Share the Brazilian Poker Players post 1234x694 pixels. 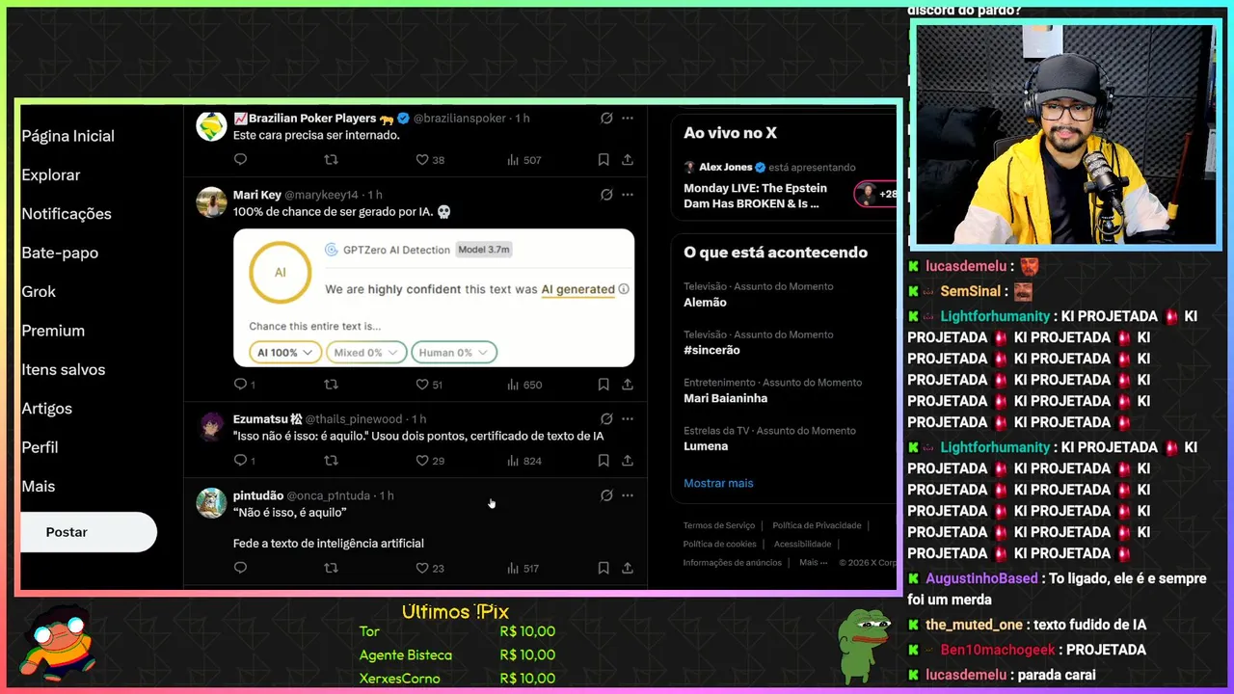pos(628,160)
